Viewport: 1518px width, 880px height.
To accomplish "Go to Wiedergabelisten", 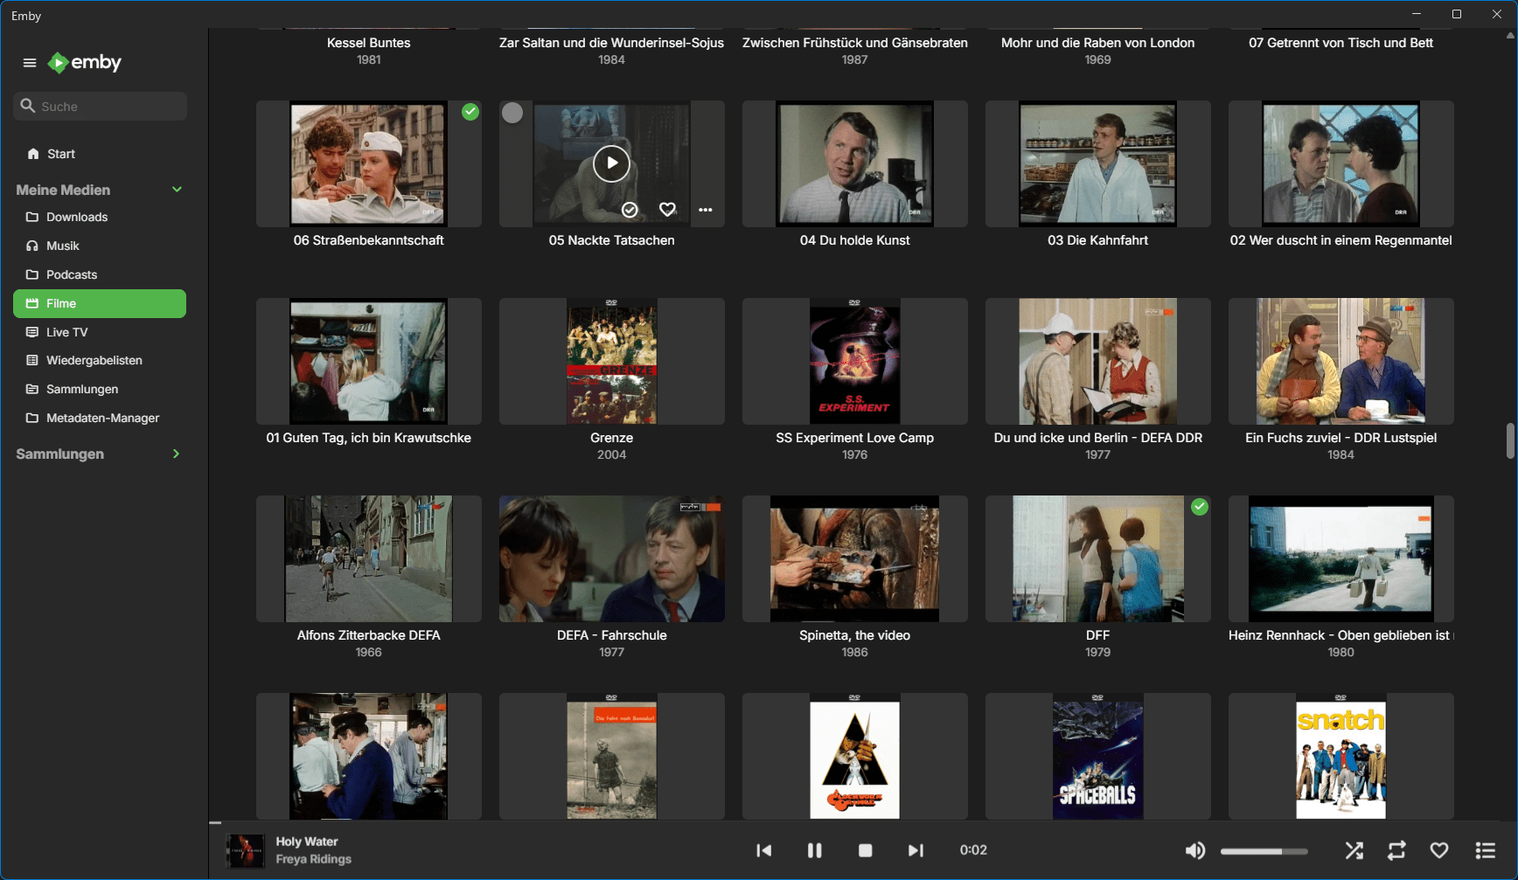I will (x=94, y=360).
